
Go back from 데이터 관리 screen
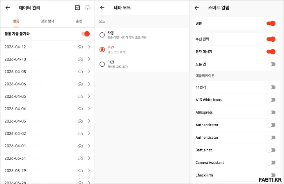tap(7, 7)
